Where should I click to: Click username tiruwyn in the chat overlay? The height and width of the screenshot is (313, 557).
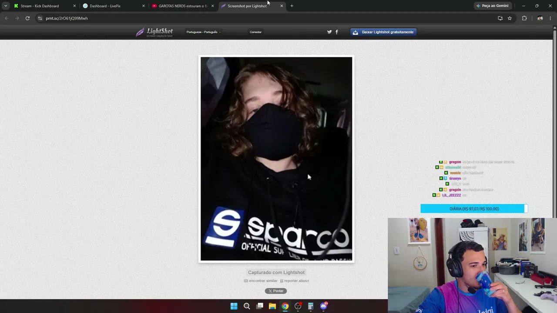pos(455,179)
